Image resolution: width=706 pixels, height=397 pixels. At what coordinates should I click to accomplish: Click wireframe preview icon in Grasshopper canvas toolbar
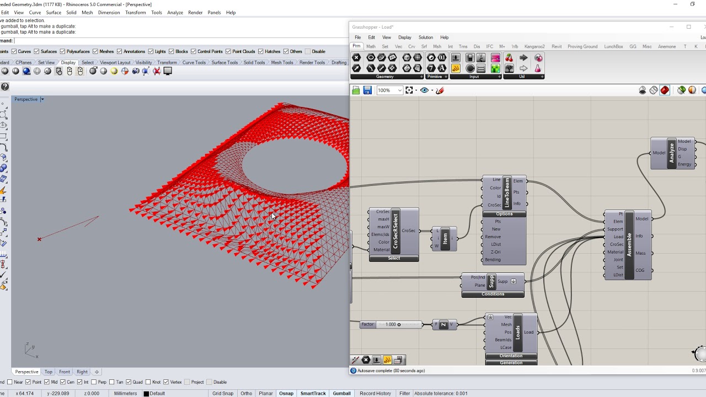point(654,90)
